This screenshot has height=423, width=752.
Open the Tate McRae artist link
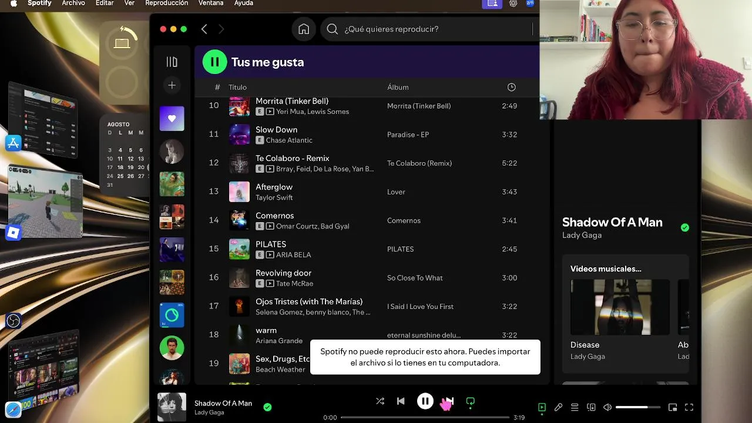[x=294, y=284]
